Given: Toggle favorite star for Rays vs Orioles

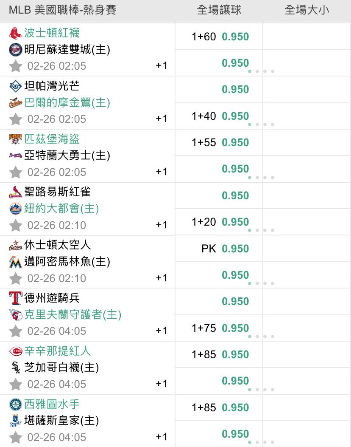Looking at the screenshot, I should tap(16, 119).
